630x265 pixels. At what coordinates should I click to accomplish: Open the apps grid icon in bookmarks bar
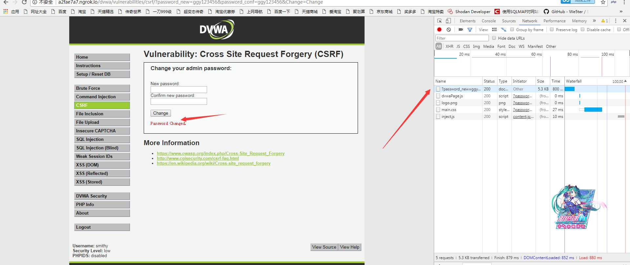coord(6,11)
